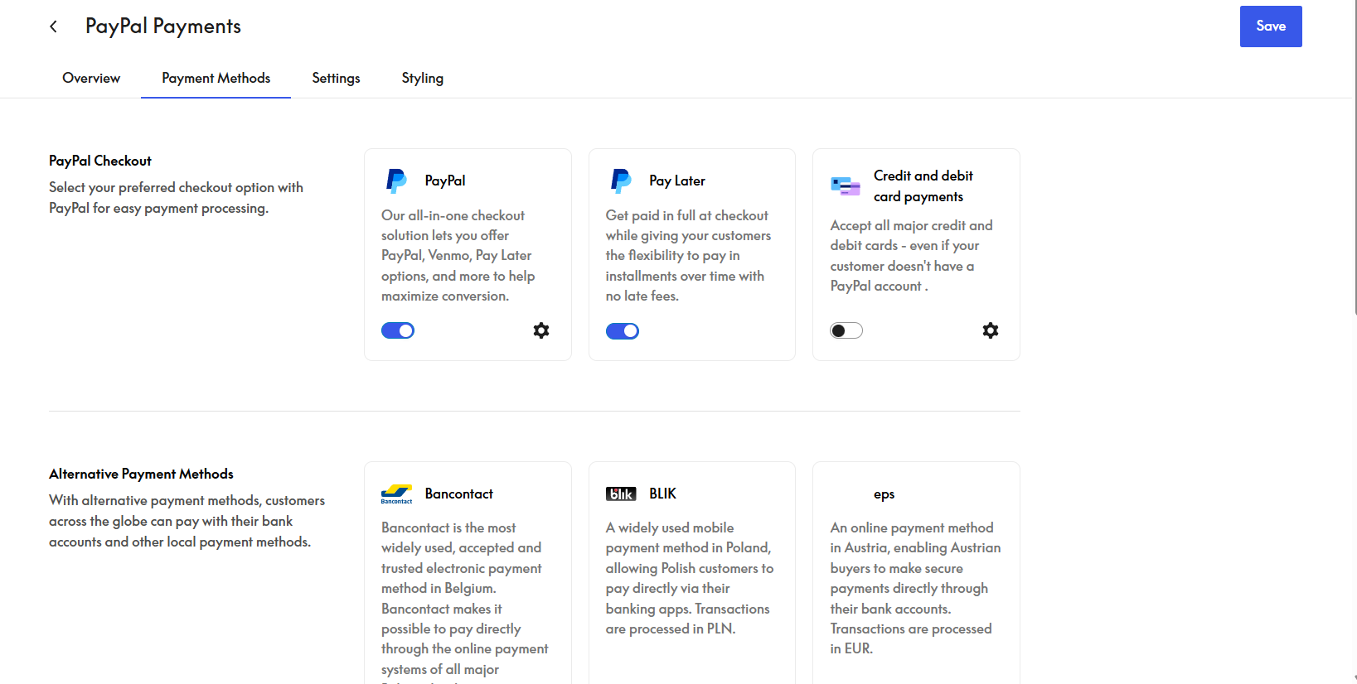1357x684 pixels.
Task: Click the BLIK logo icon
Action: point(621,494)
